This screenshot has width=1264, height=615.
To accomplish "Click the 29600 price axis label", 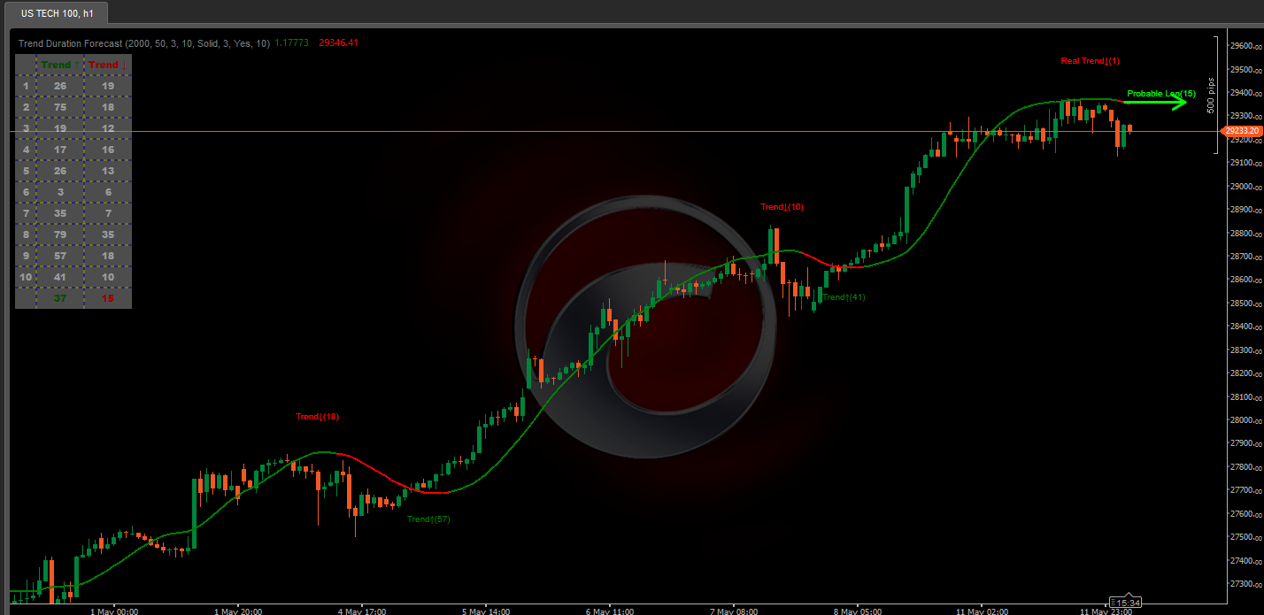I will pyautogui.click(x=1245, y=46).
